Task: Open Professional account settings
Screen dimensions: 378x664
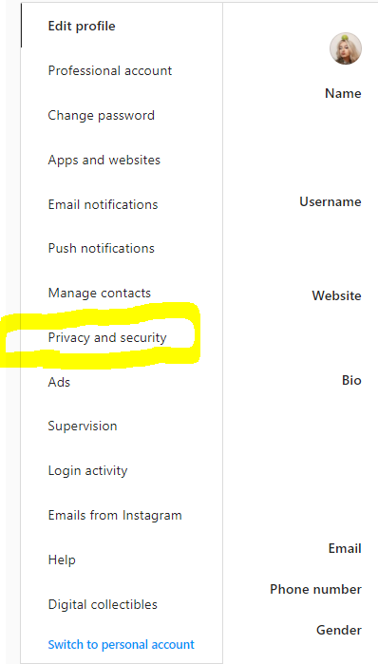Action: tap(110, 70)
